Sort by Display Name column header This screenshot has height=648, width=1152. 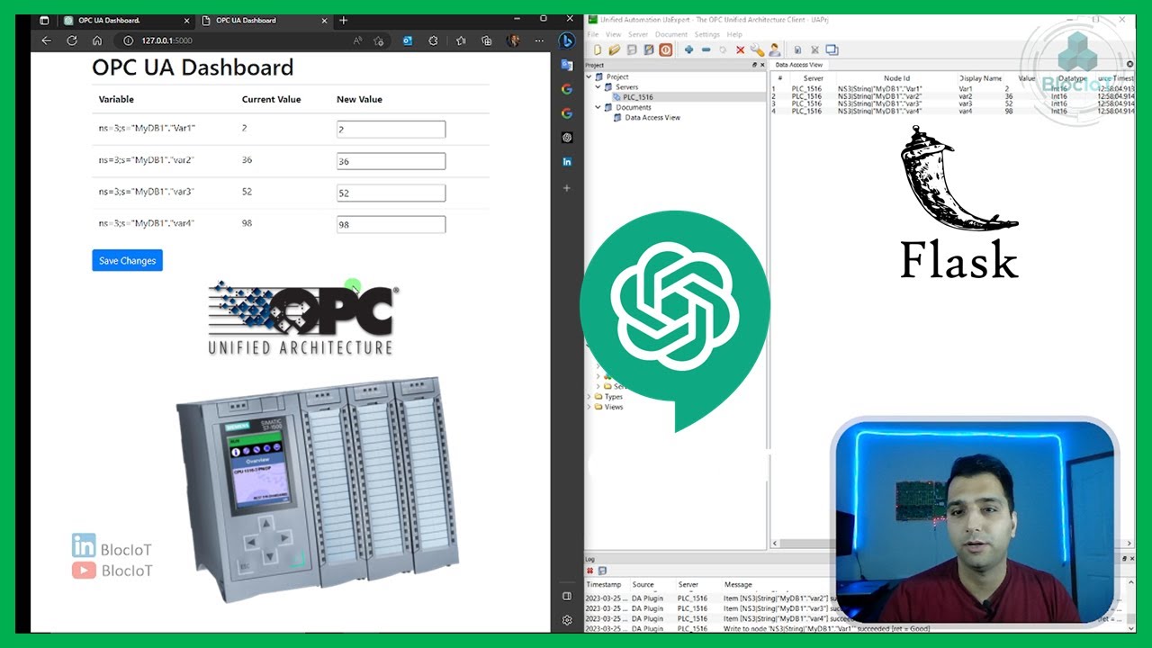pos(980,78)
